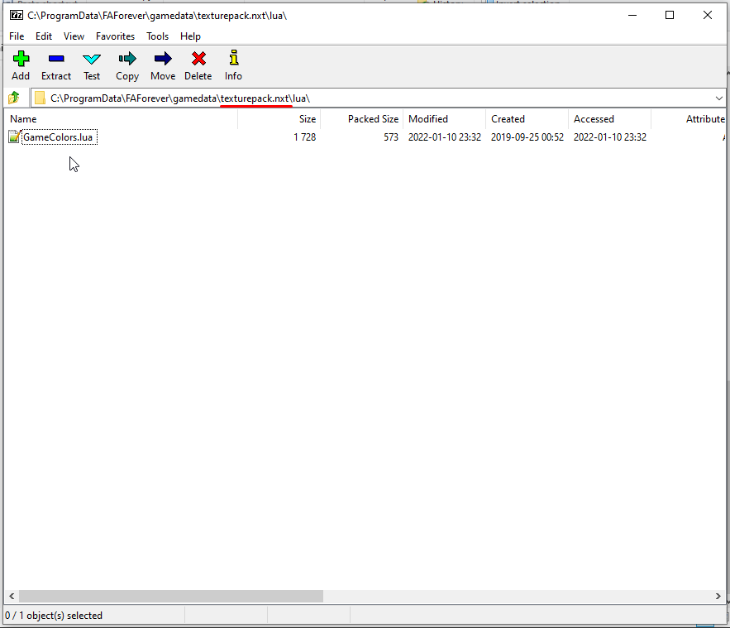Click created date 2019-09-25 00:52
This screenshot has width=730, height=628.
click(527, 137)
